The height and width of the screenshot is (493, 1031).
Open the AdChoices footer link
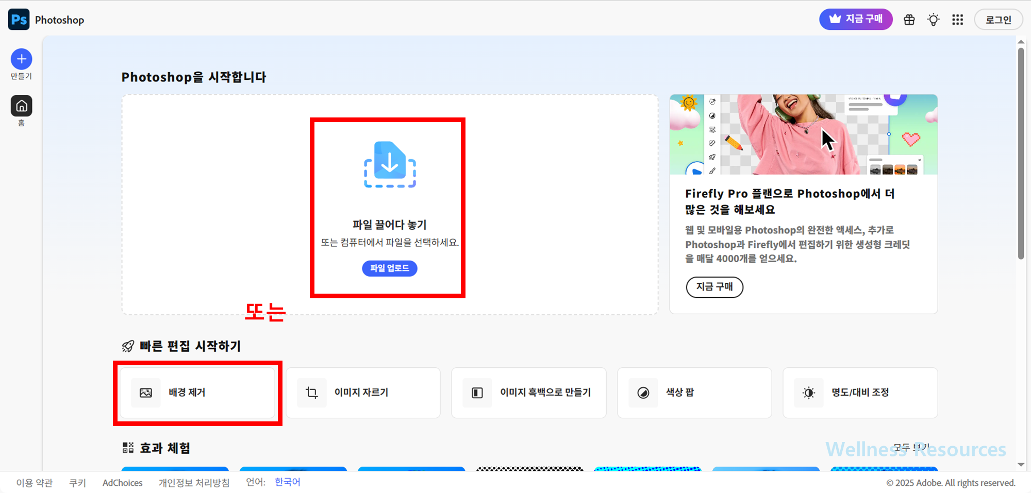point(123,483)
